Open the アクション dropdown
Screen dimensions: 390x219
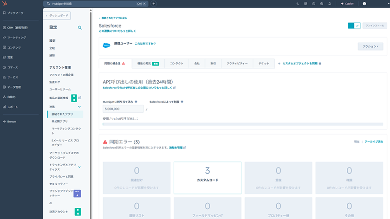point(370,46)
